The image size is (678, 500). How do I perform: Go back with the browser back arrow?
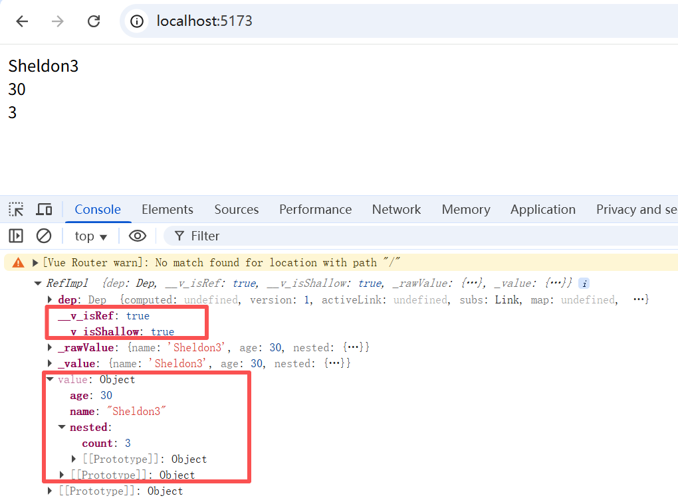22,21
